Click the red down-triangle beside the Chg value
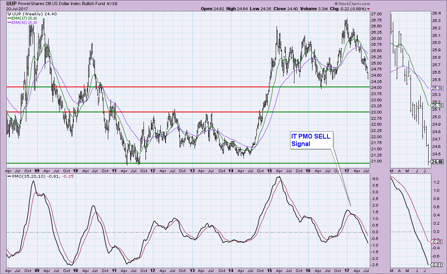This screenshot has width=447, height=274. pyautogui.click(x=368, y=9)
